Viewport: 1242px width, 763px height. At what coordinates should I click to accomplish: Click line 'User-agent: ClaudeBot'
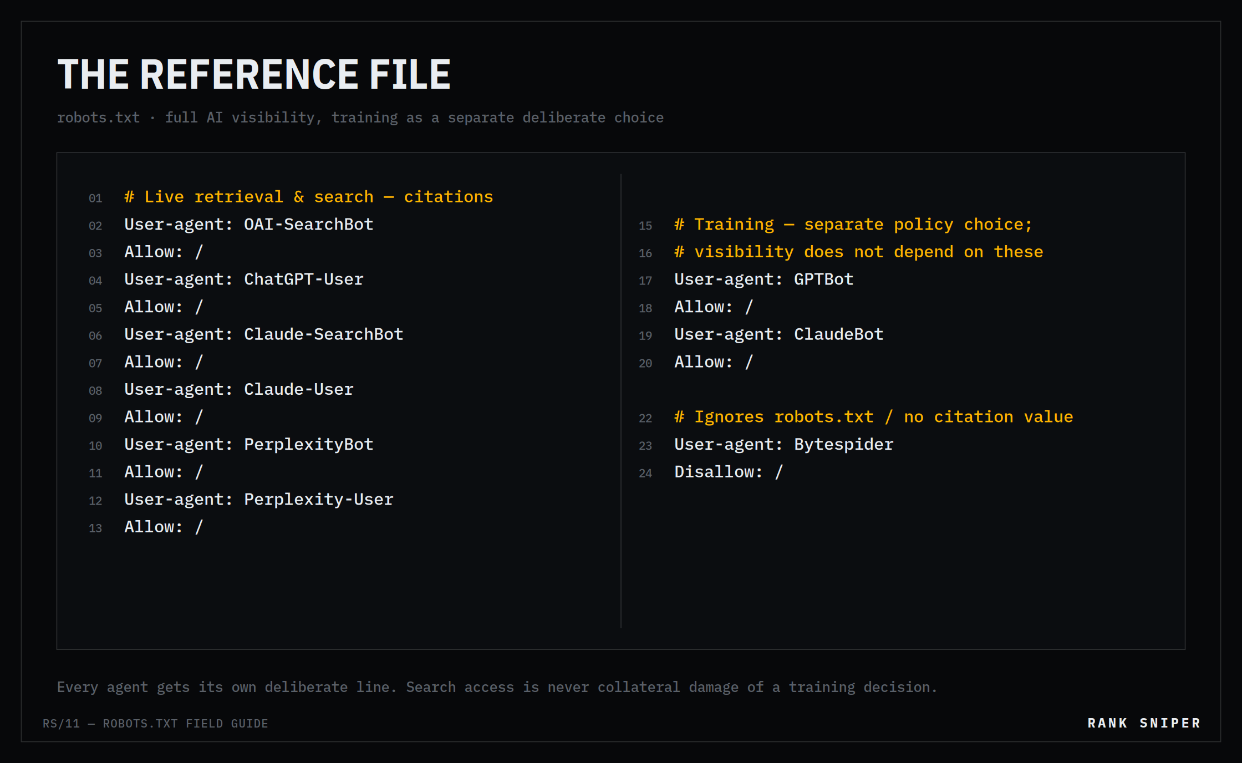[x=779, y=334]
